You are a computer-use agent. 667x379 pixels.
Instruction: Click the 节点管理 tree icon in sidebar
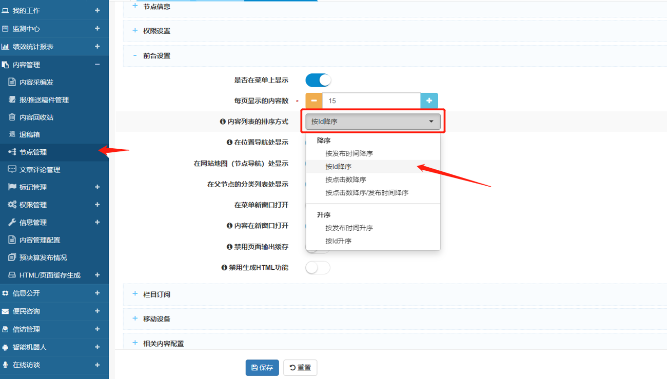(12, 152)
